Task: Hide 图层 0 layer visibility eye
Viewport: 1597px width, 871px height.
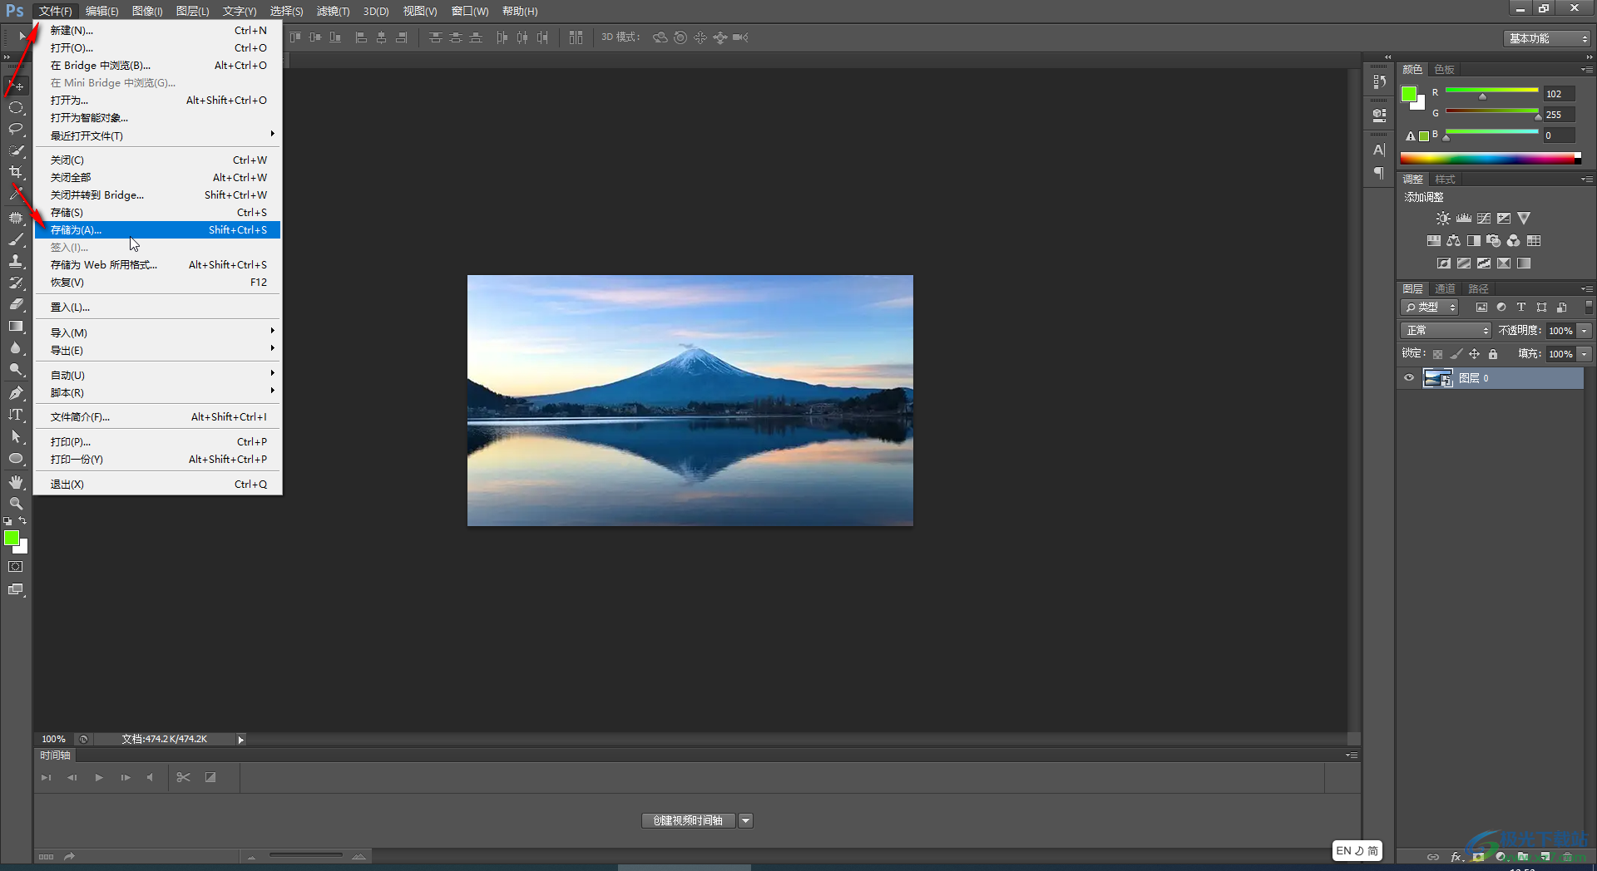Action: [x=1409, y=378]
